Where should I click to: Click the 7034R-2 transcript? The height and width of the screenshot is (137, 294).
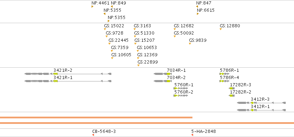coord(163,81)
